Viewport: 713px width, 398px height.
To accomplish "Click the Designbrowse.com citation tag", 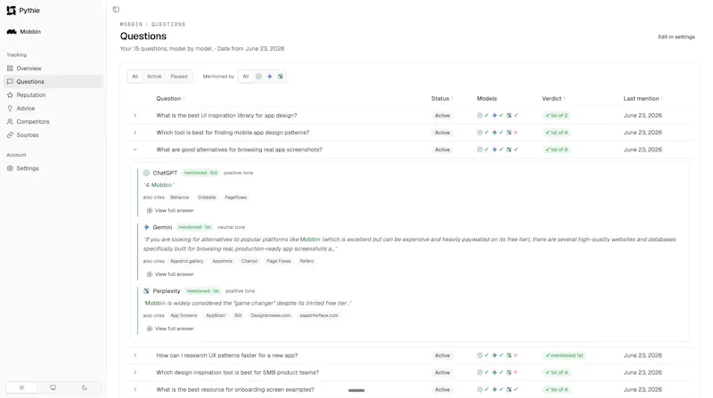I will pos(271,315).
